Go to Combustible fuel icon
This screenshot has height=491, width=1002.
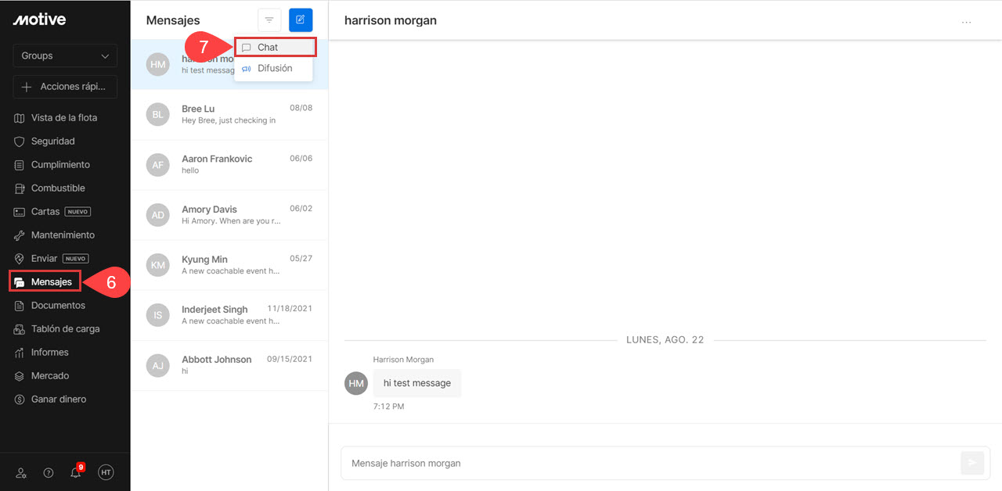click(x=20, y=188)
